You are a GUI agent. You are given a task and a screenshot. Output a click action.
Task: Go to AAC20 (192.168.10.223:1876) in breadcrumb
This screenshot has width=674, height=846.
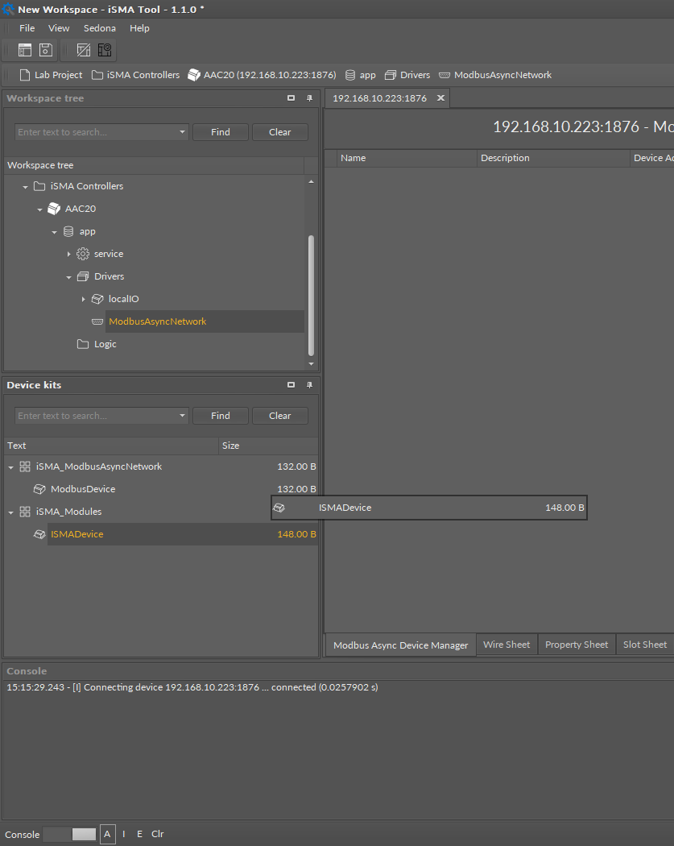(262, 75)
